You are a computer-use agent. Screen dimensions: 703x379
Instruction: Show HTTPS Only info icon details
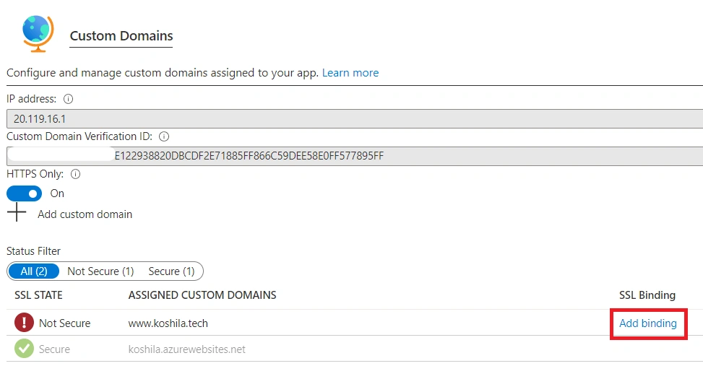coord(75,174)
